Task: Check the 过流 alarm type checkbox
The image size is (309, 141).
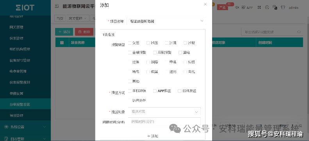Action: [166, 43]
